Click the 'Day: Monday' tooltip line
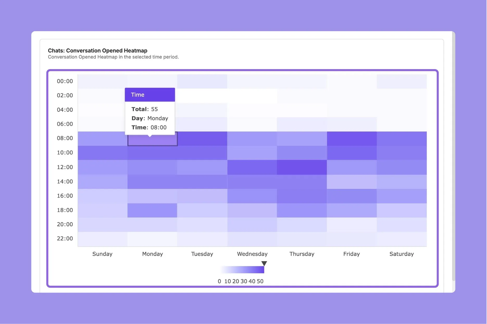 coord(150,118)
